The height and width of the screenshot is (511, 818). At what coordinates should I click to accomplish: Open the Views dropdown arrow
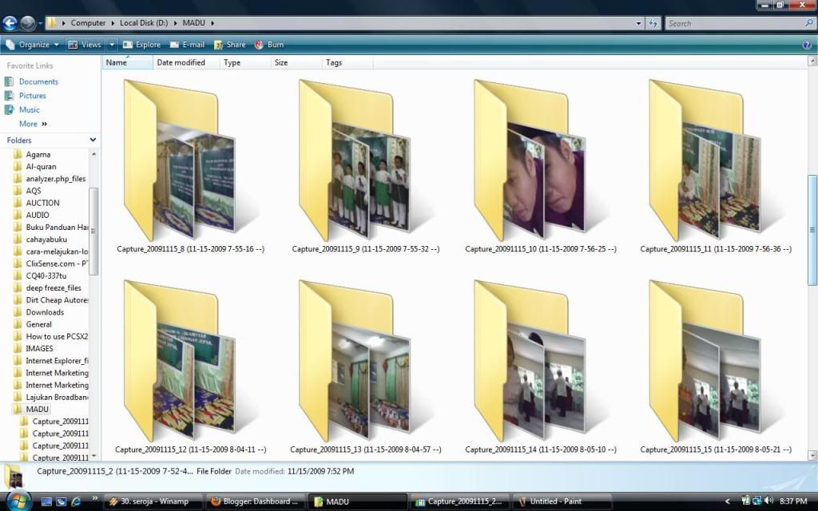tap(112, 45)
